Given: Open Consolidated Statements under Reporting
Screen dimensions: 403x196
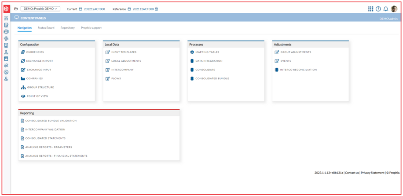Looking at the screenshot, I should pyautogui.click(x=45, y=138).
